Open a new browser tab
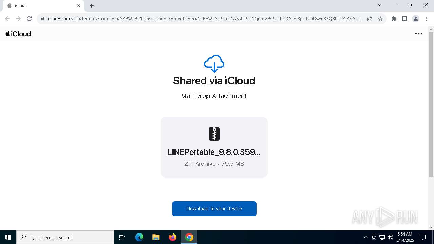This screenshot has width=434, height=244. point(92,6)
